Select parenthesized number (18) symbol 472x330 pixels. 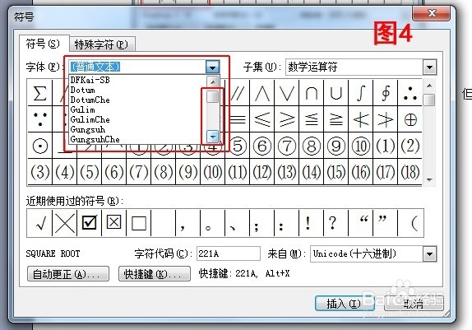coord(410,172)
